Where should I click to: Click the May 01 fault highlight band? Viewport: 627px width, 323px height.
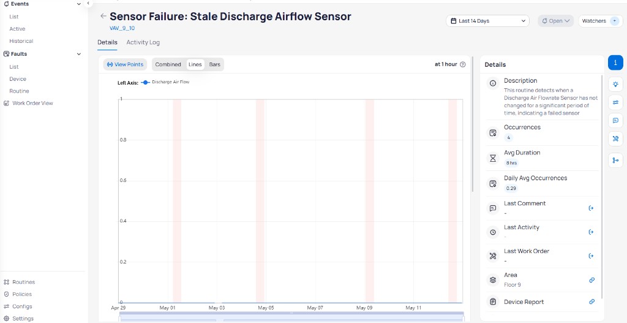(177, 201)
